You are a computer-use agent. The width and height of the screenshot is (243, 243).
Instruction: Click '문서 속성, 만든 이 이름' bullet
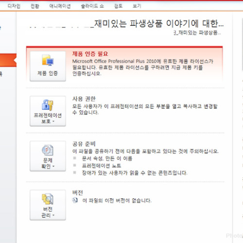[x=107, y=158]
